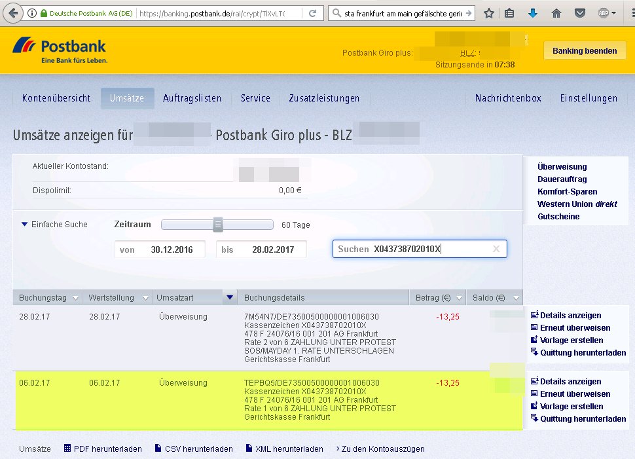This screenshot has width=635, height=459.
Task: Click the green padlock security icon
Action: click(x=44, y=13)
